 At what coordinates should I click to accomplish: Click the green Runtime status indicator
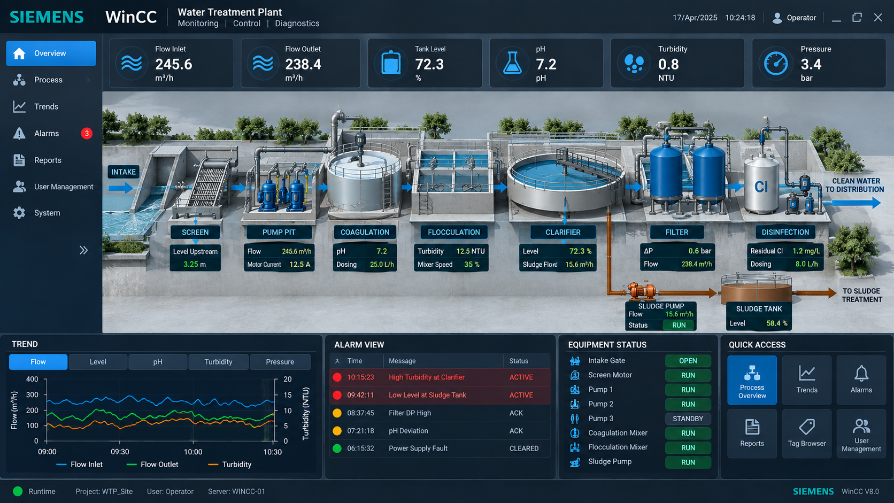18,491
